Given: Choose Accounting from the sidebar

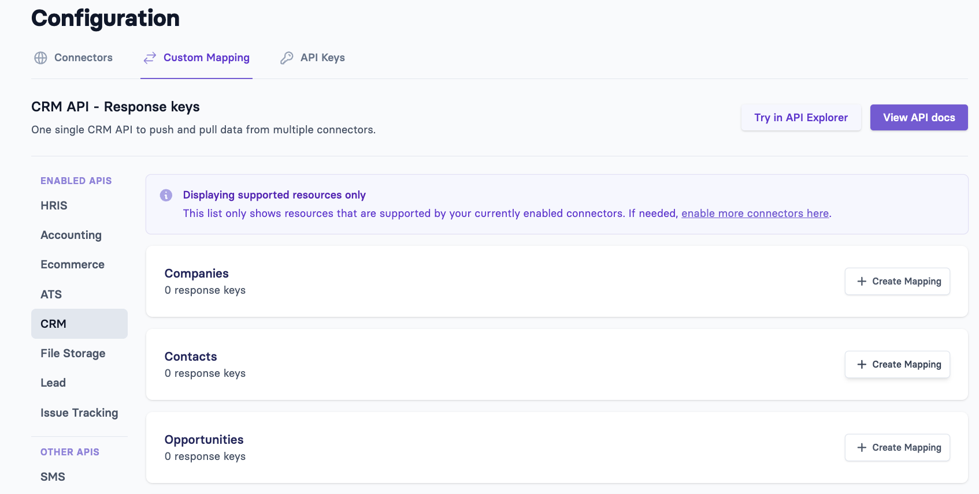Looking at the screenshot, I should point(71,235).
